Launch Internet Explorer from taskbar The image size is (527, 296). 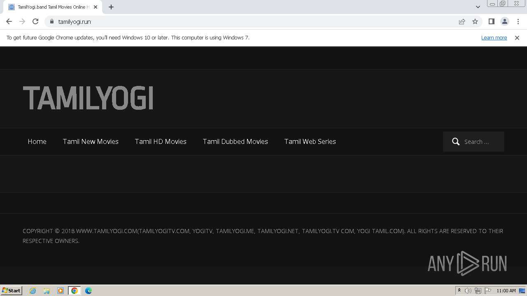[33, 291]
